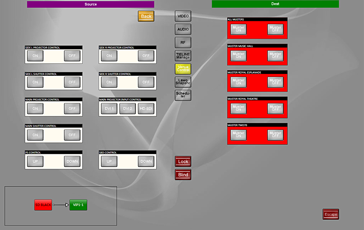The image size is (364, 230).
Task: Click Muster ON under All Musters
Action: pos(238,29)
